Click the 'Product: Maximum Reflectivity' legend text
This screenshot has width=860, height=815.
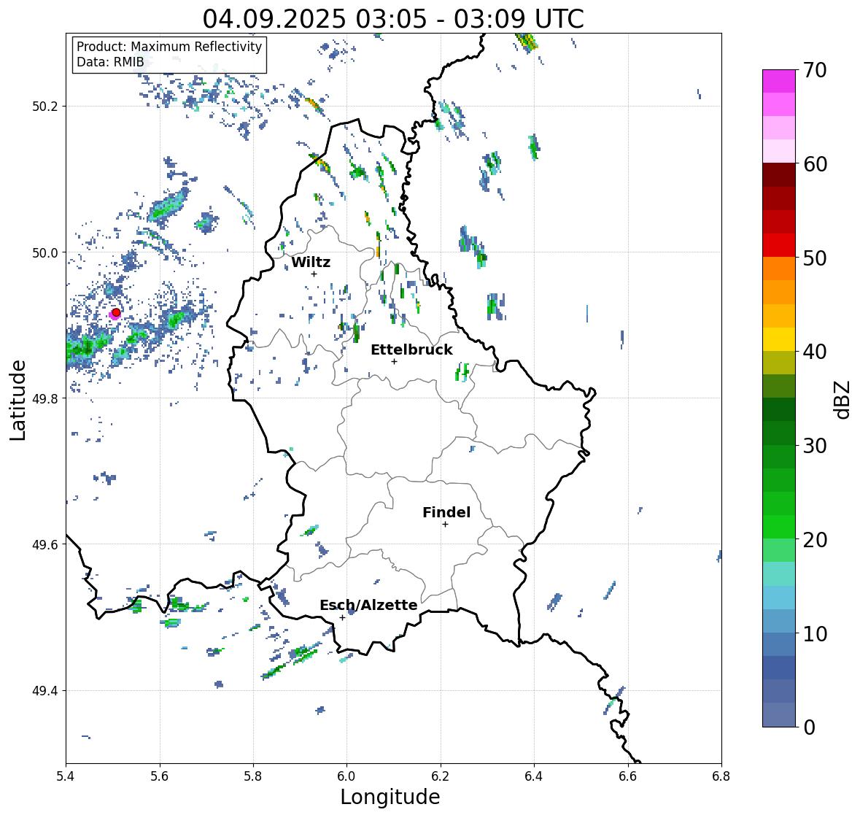(169, 47)
